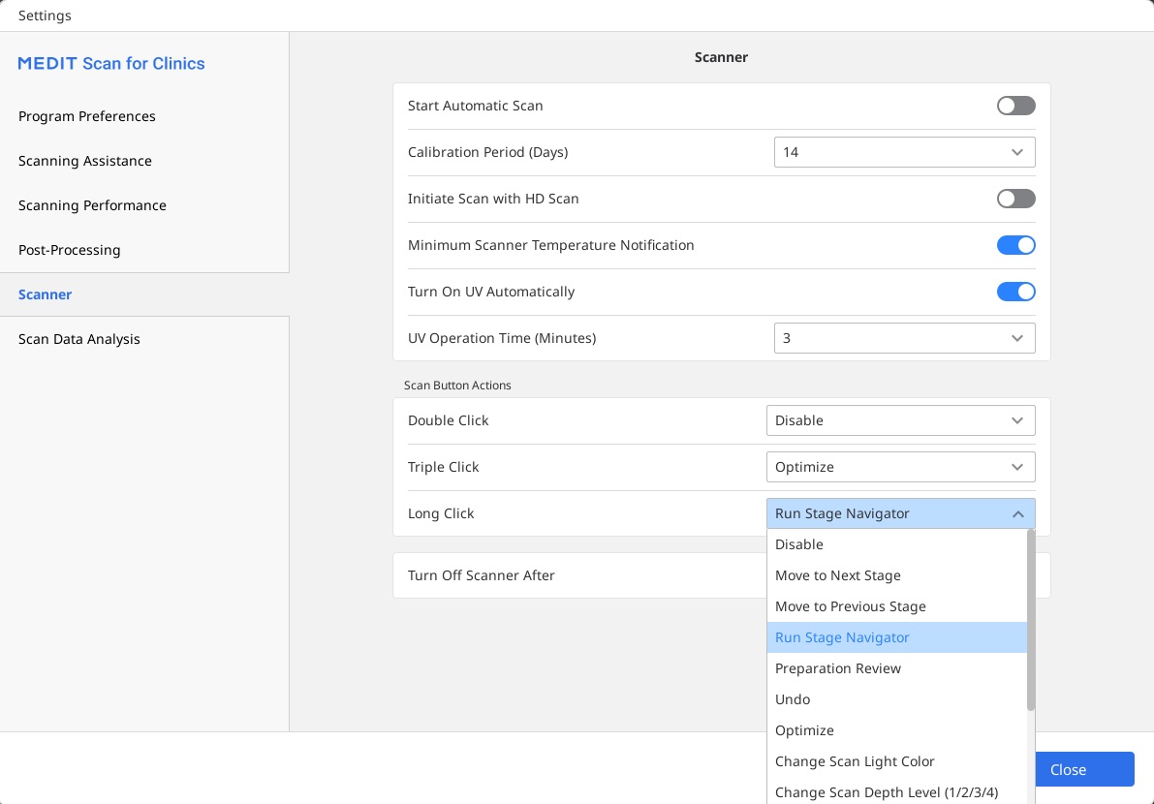Disable Minimum Scanner Temperature Notification
This screenshot has height=804, width=1154.
pos(1015,245)
